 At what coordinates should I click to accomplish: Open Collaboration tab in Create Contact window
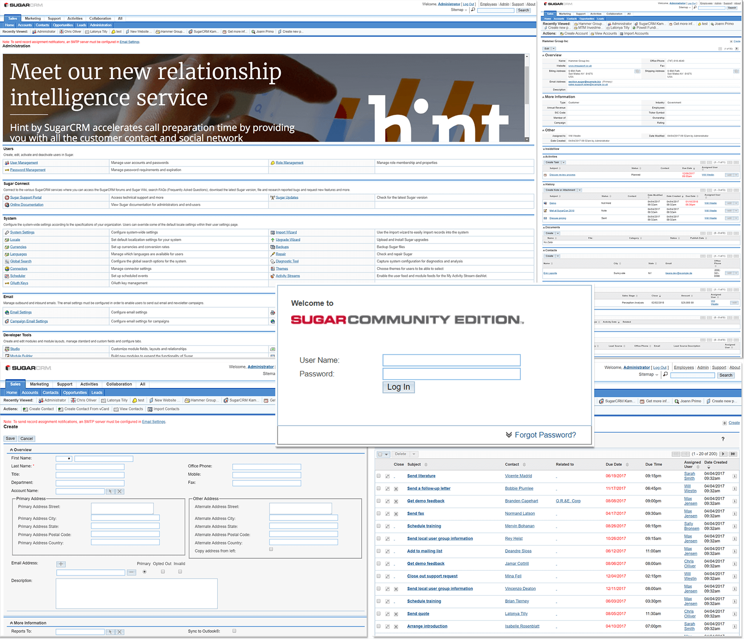[119, 384]
